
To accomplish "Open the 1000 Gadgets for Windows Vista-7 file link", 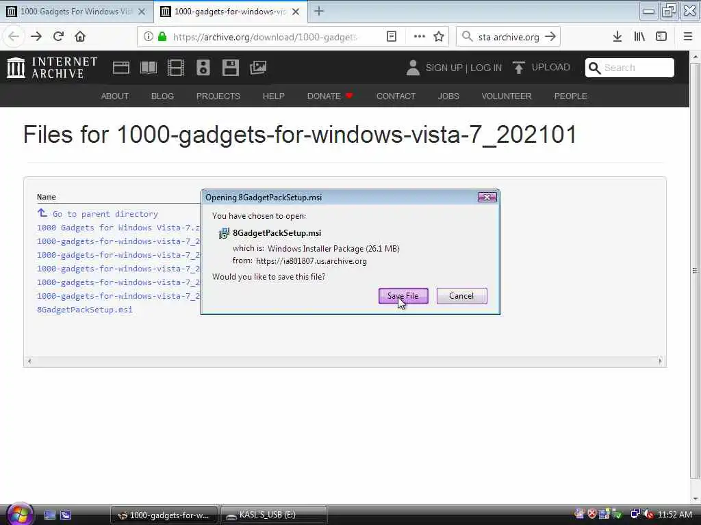I will 118,228.
